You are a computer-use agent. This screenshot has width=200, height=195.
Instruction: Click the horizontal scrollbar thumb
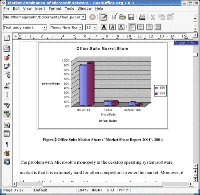103,184
